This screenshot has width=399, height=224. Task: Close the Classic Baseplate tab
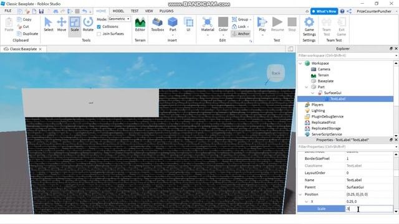tap(40, 49)
